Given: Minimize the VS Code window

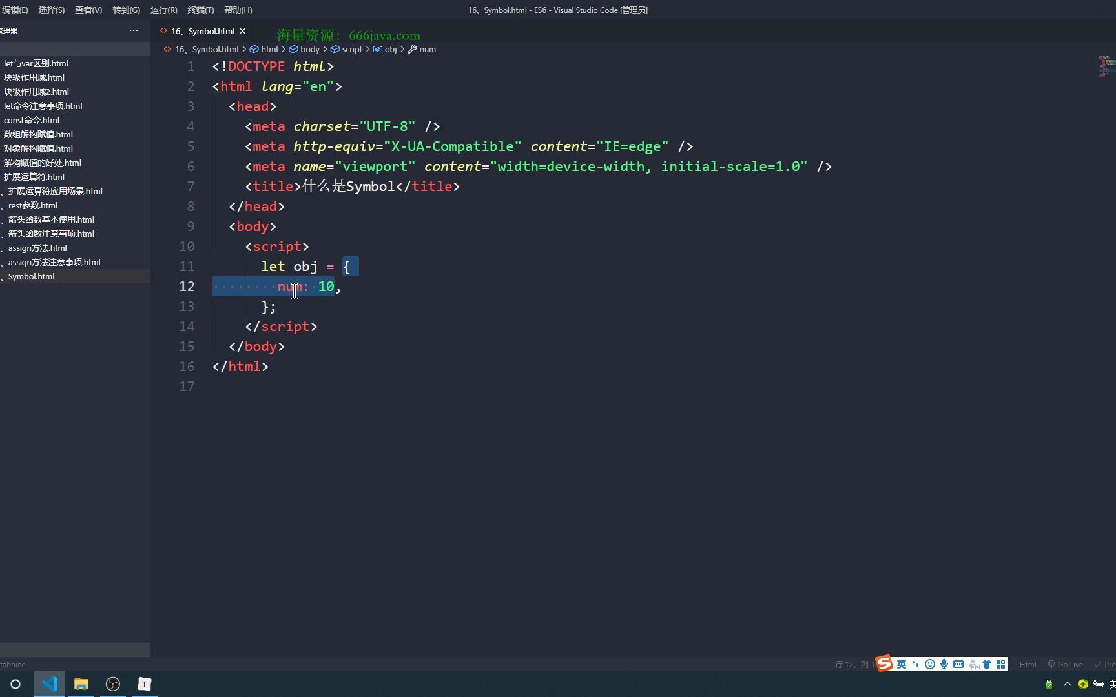Looking at the screenshot, I should point(1103,10).
